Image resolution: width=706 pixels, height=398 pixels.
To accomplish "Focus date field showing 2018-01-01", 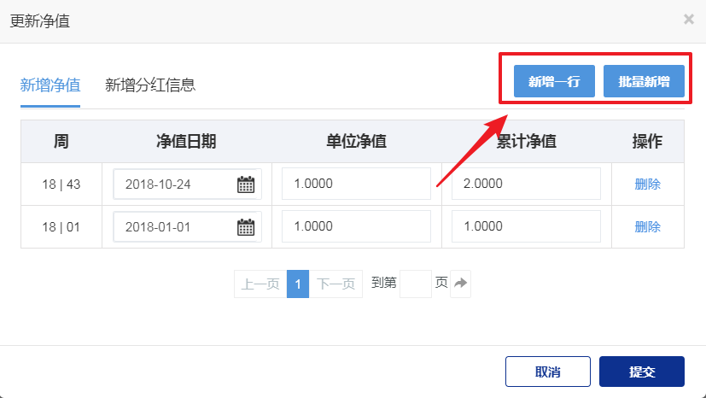I will 175,226.
